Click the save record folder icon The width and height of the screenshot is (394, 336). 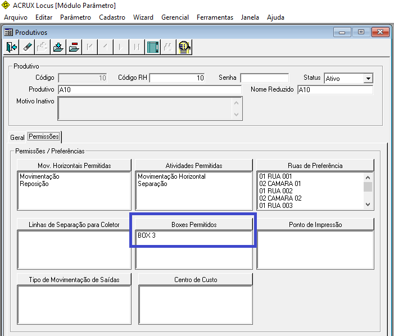tap(58, 47)
